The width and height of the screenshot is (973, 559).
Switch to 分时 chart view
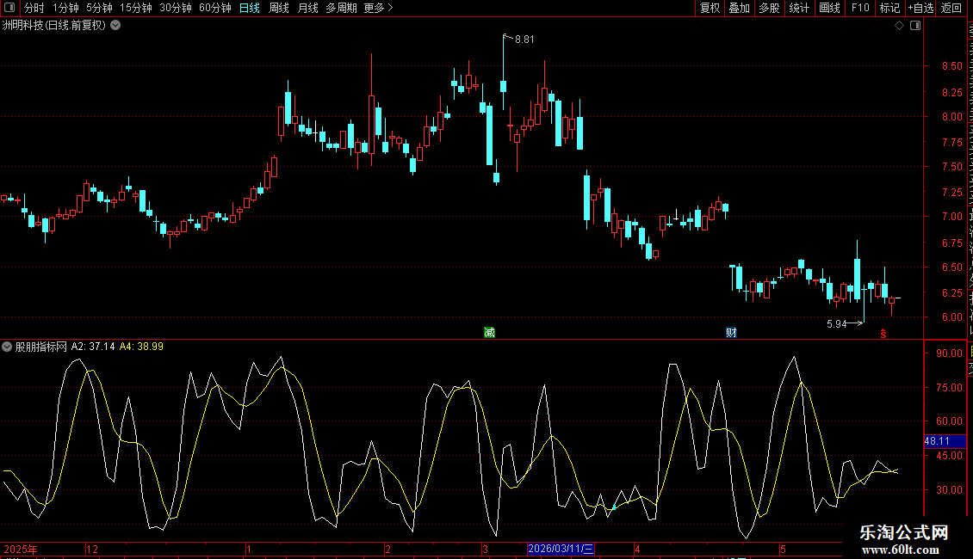(34, 8)
